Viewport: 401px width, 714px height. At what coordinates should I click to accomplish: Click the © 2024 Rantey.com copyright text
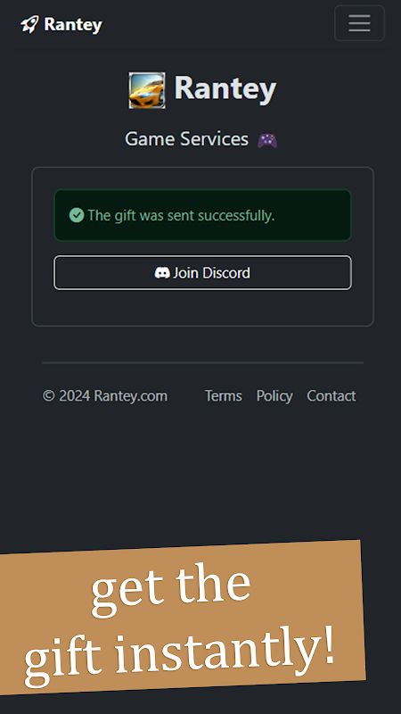tap(105, 395)
